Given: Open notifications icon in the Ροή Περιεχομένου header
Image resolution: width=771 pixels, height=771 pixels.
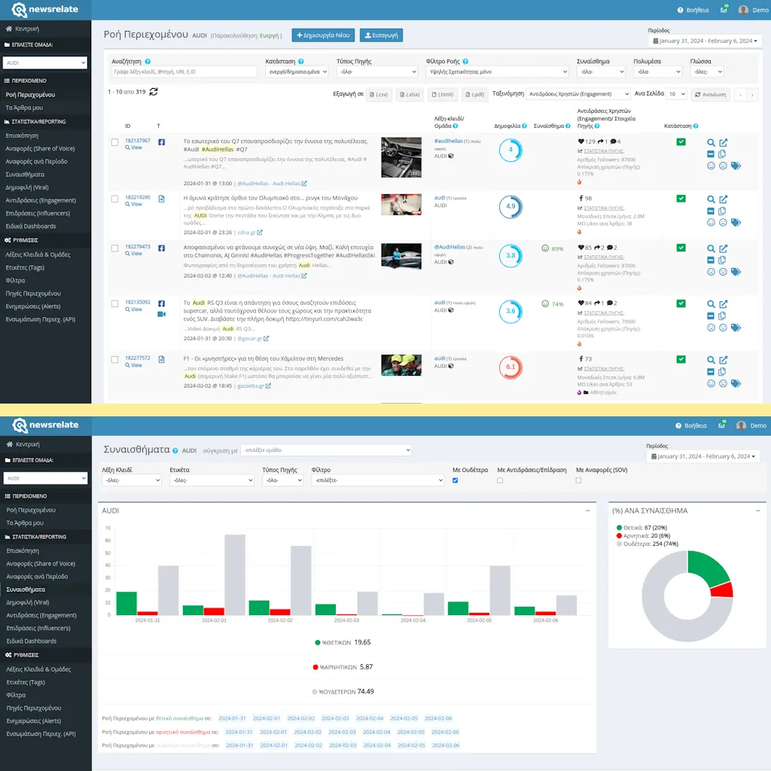Looking at the screenshot, I should pos(724,10).
